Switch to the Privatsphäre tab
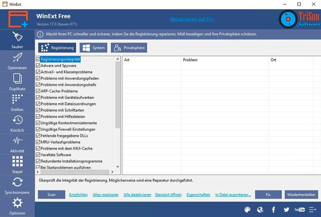Image resolution: width=321 pixels, height=217 pixels. coord(129,48)
